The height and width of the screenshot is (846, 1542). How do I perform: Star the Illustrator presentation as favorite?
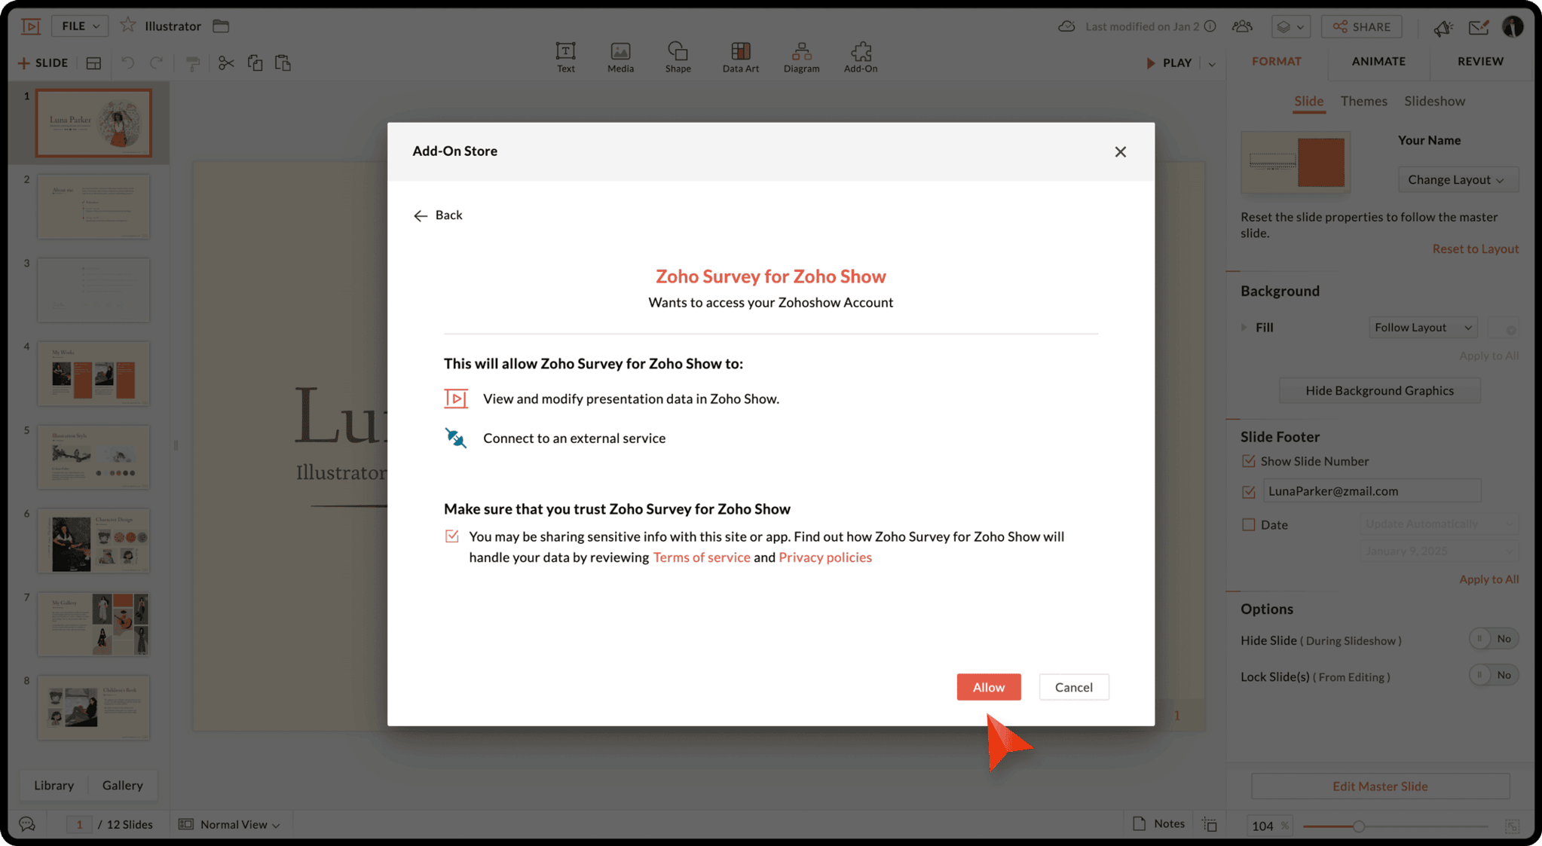(127, 25)
